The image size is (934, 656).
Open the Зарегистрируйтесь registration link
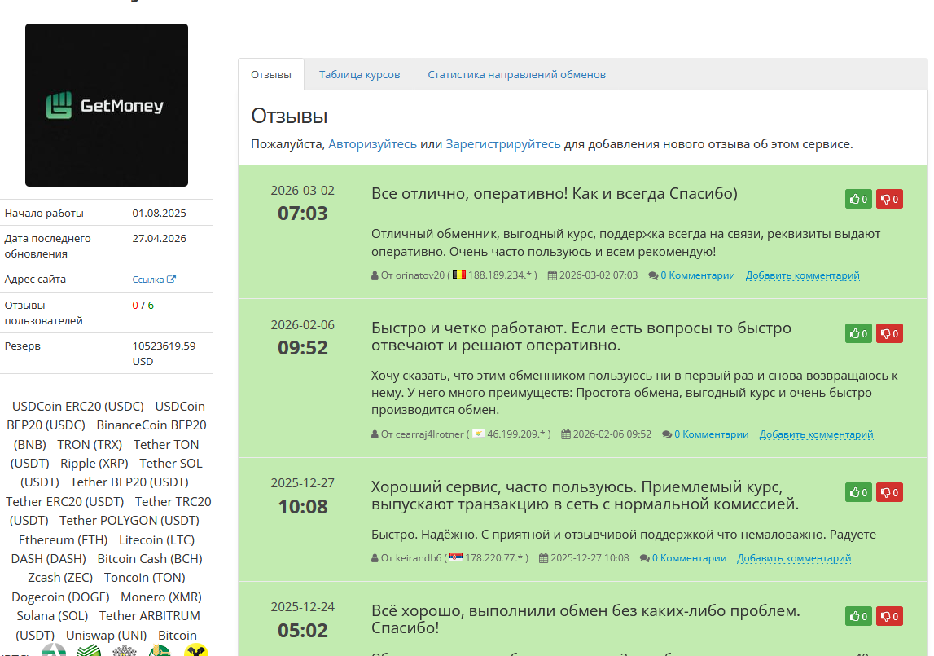[502, 144]
